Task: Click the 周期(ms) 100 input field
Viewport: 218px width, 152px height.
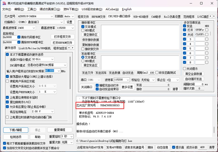Action: (152, 72)
